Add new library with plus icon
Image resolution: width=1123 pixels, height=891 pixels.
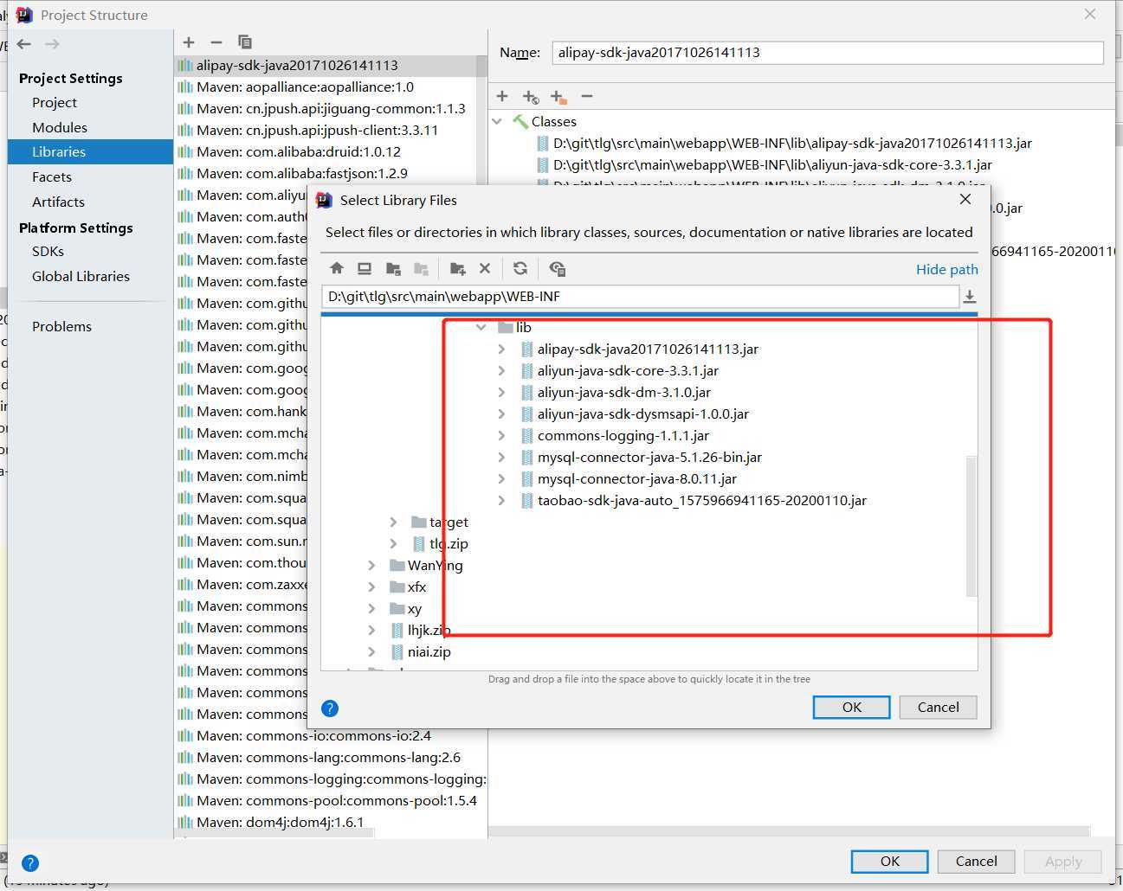point(189,42)
